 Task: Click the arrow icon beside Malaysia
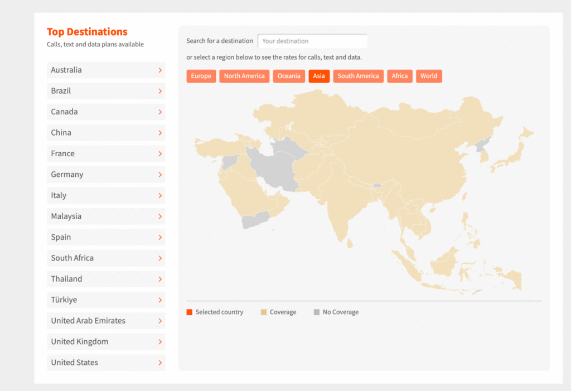[160, 216]
